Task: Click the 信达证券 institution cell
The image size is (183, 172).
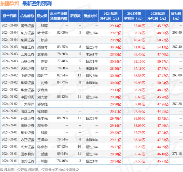Action: 27,111
